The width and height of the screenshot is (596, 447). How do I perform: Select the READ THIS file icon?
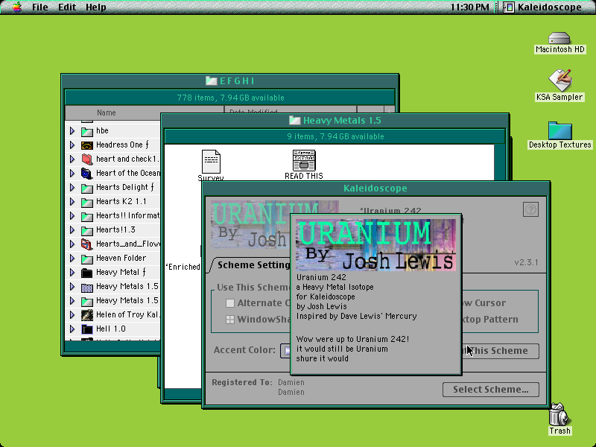[x=304, y=160]
